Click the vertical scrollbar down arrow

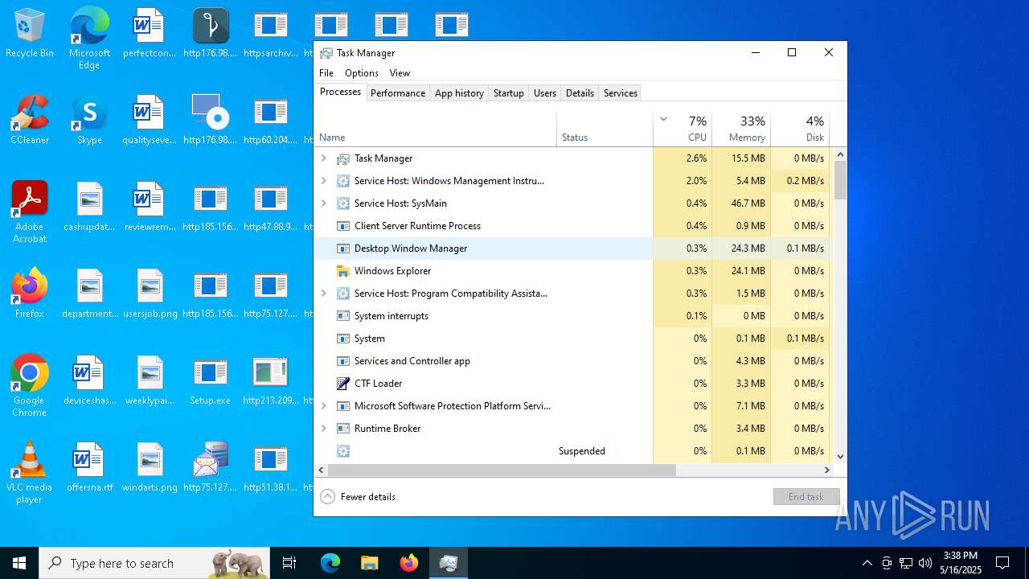[x=840, y=456]
